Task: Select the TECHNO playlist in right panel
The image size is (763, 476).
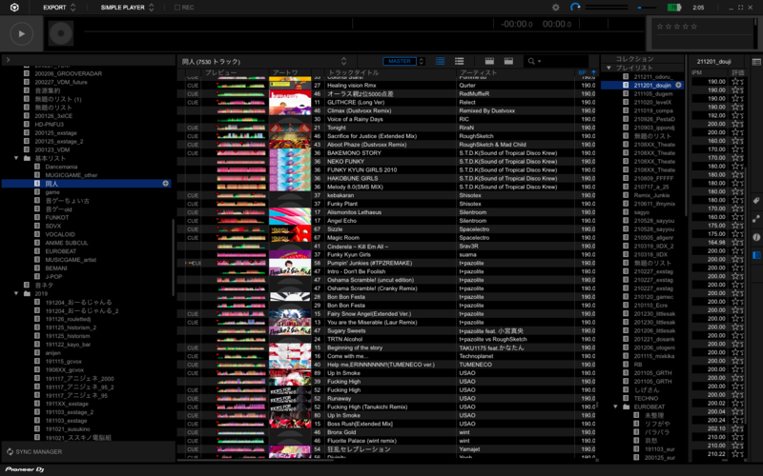Action: tap(646, 398)
